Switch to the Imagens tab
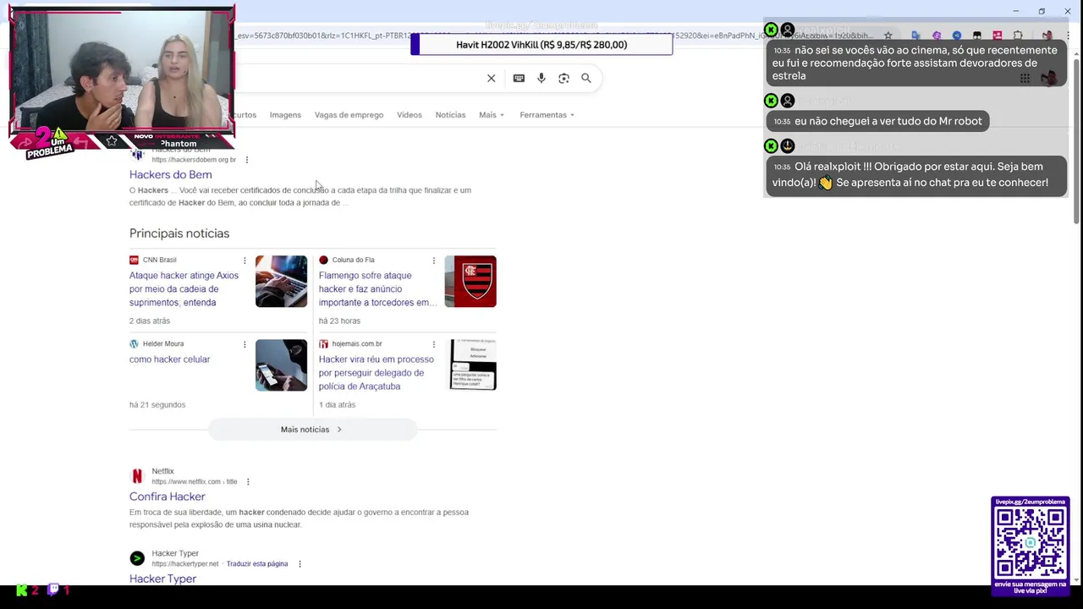 pyautogui.click(x=285, y=115)
